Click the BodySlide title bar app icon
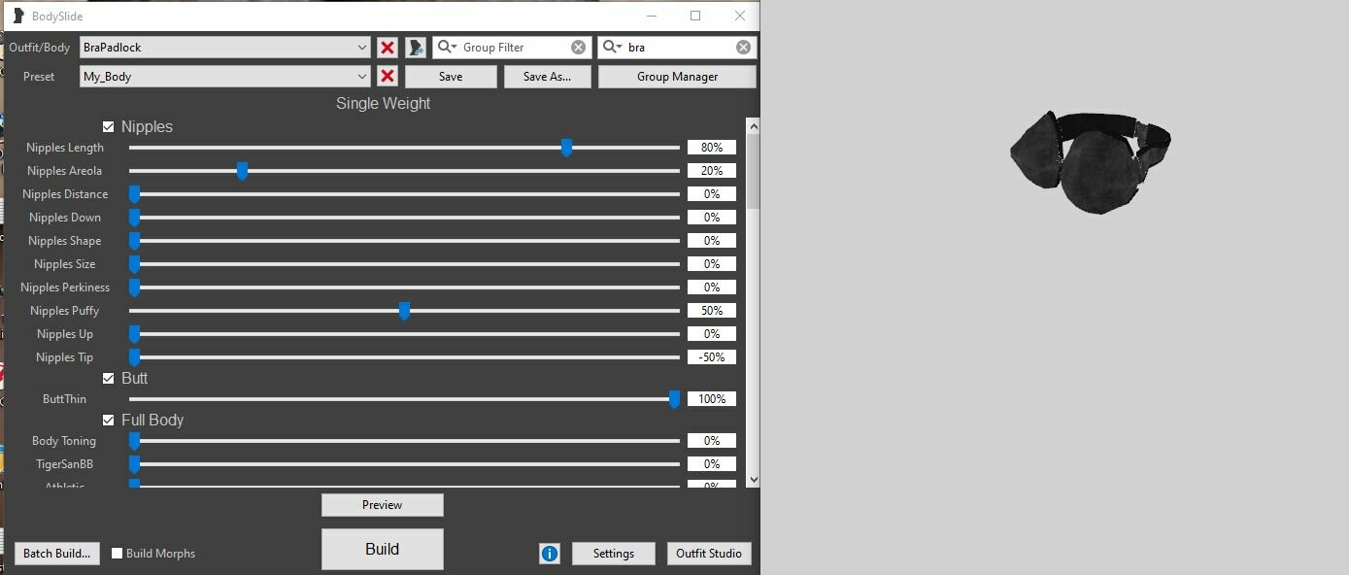1349x575 pixels. (17, 16)
